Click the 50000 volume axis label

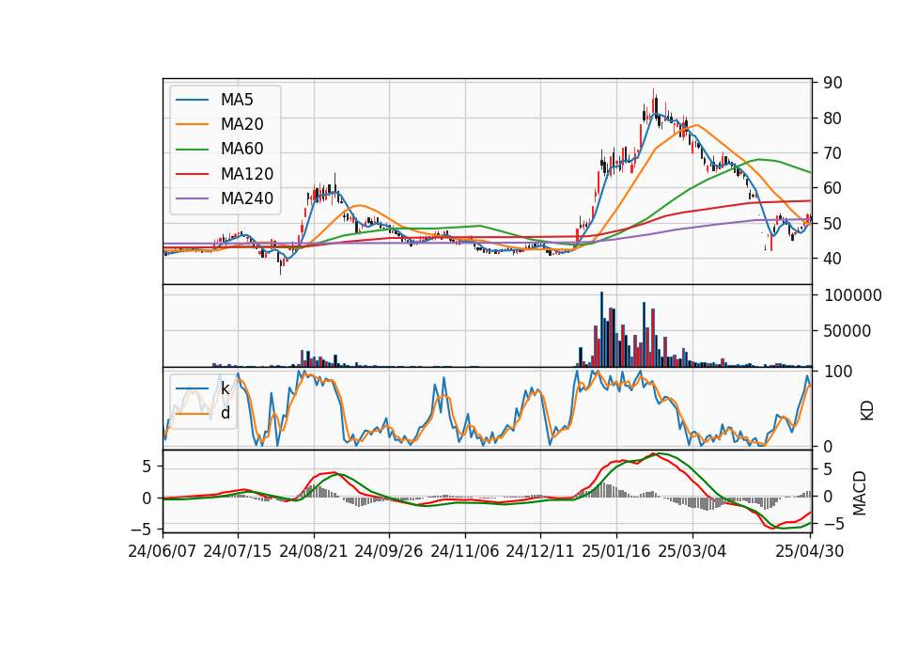[848, 331]
